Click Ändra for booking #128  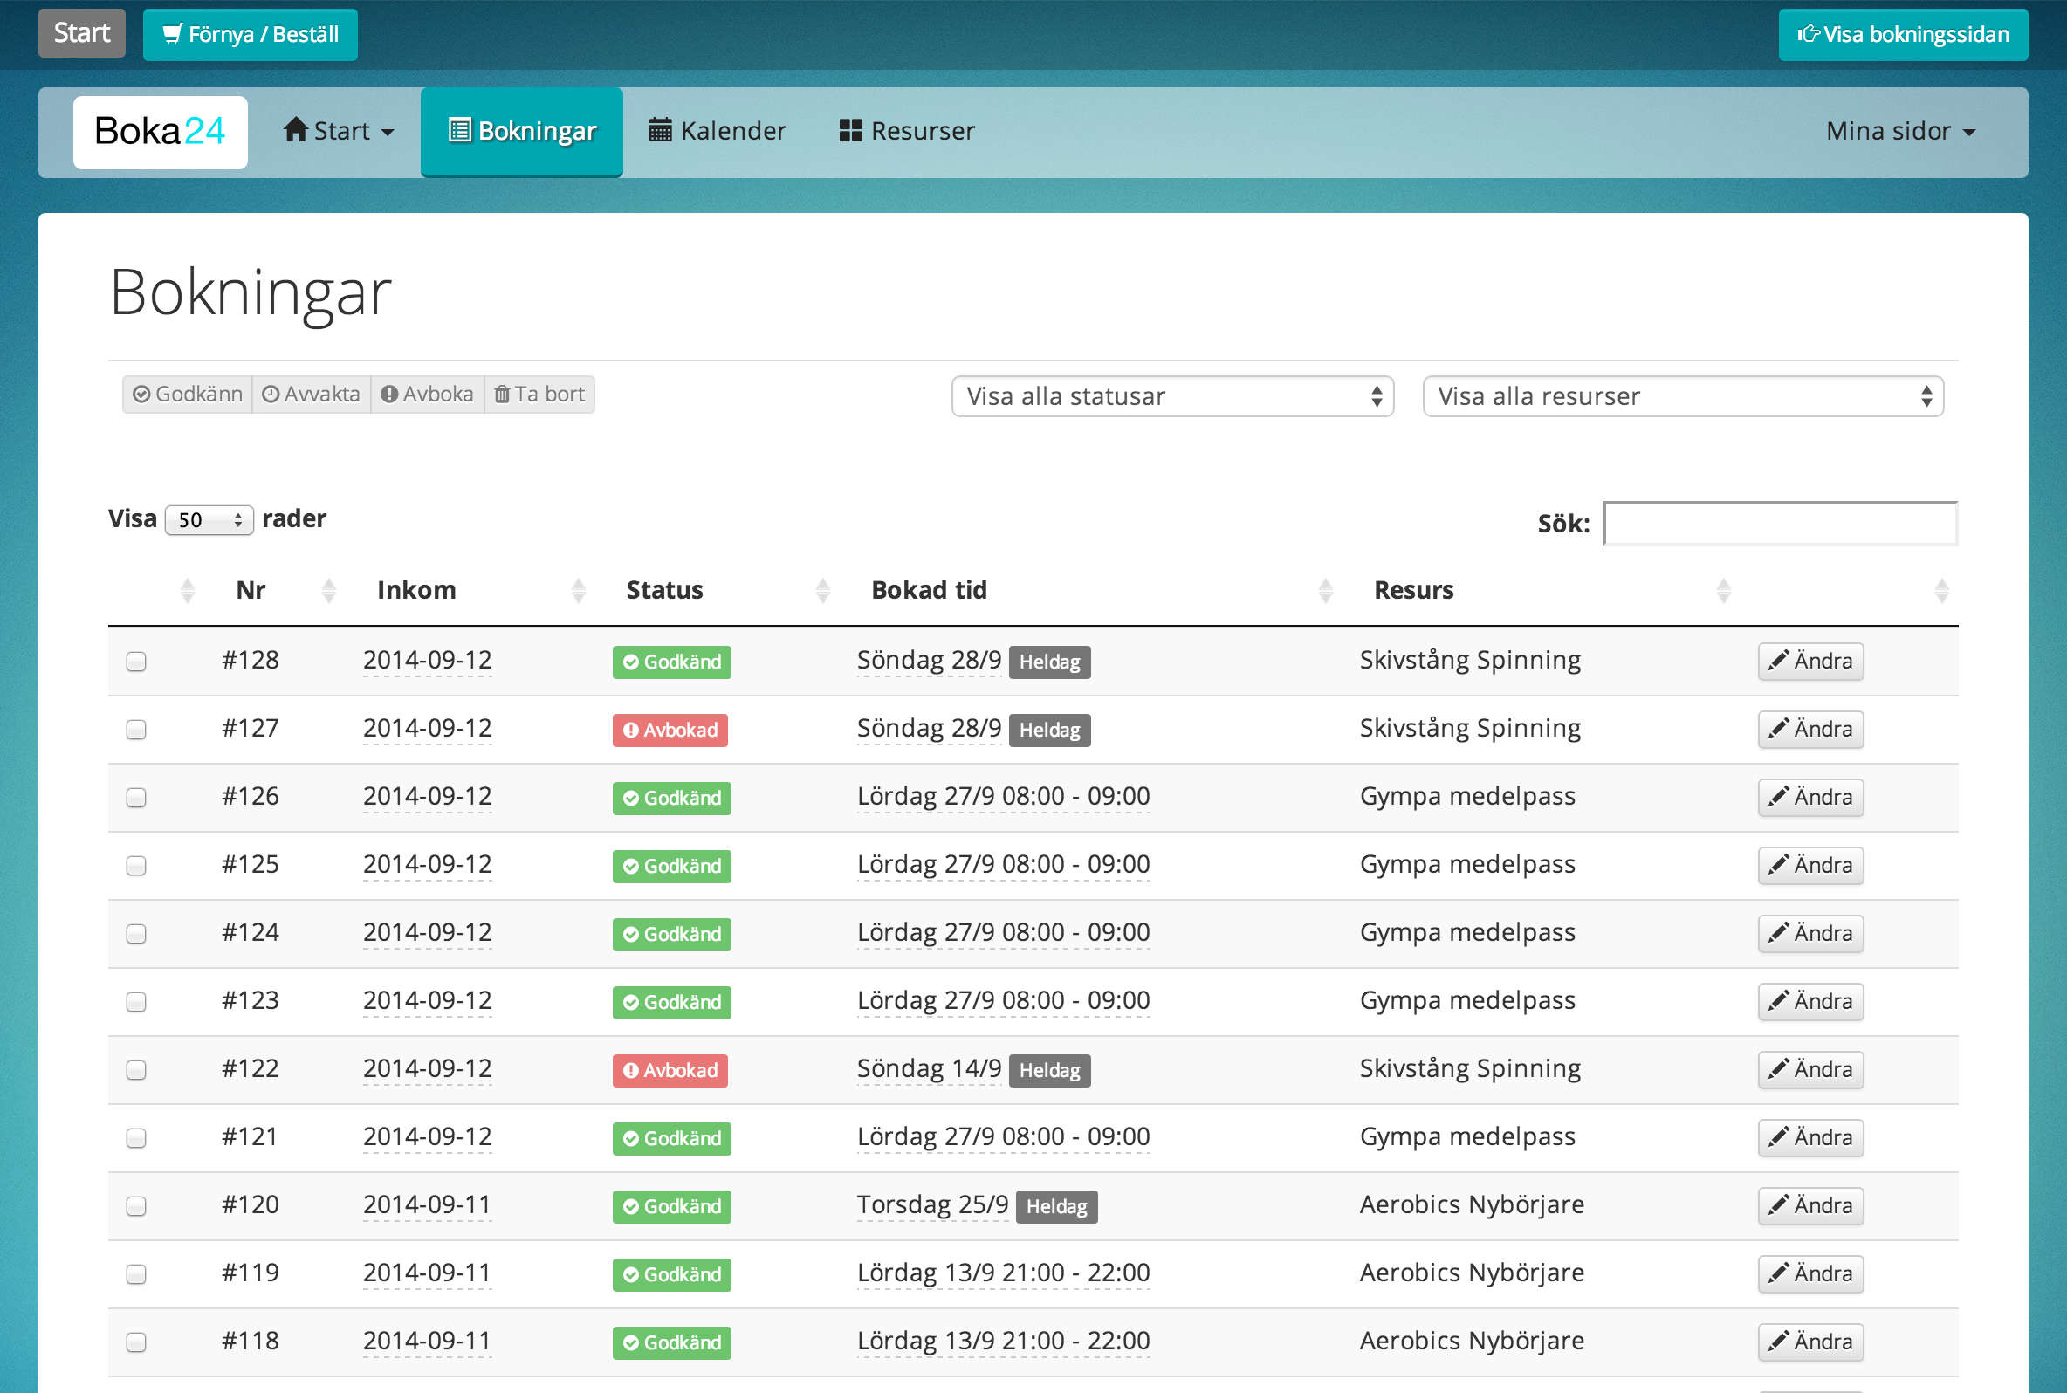[1810, 662]
